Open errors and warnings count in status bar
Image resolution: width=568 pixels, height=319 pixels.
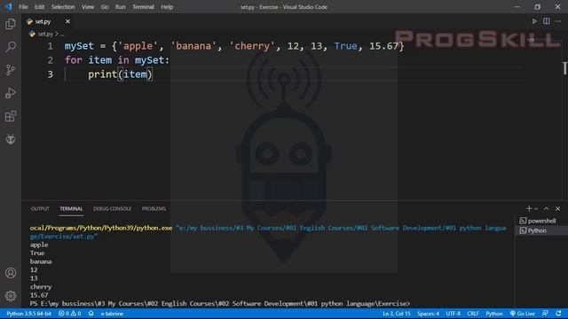pyautogui.click(x=69, y=314)
